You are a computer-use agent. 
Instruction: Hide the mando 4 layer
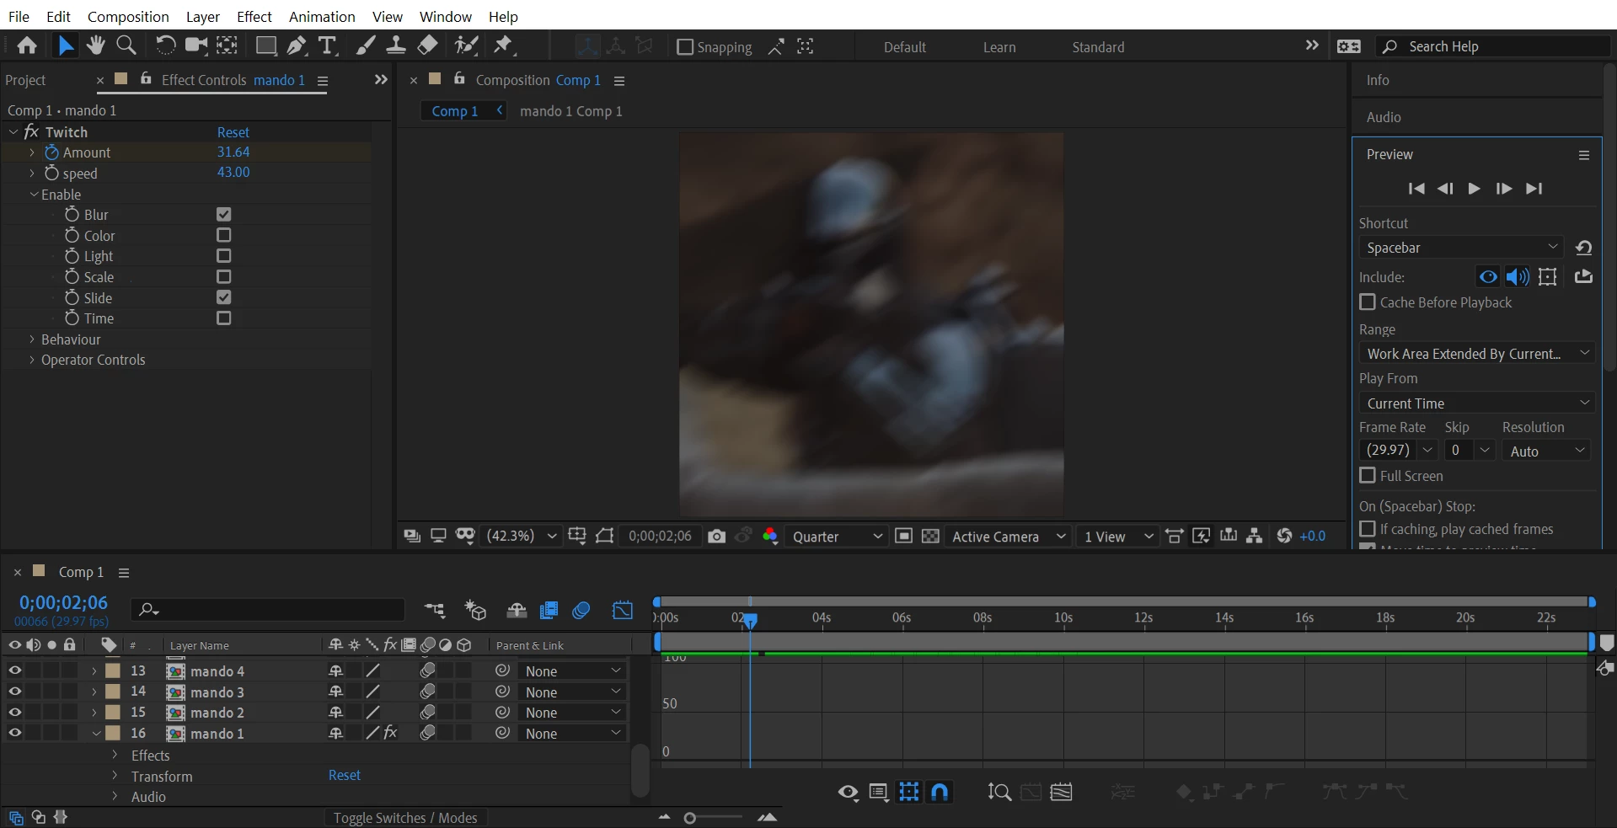pyautogui.click(x=14, y=670)
